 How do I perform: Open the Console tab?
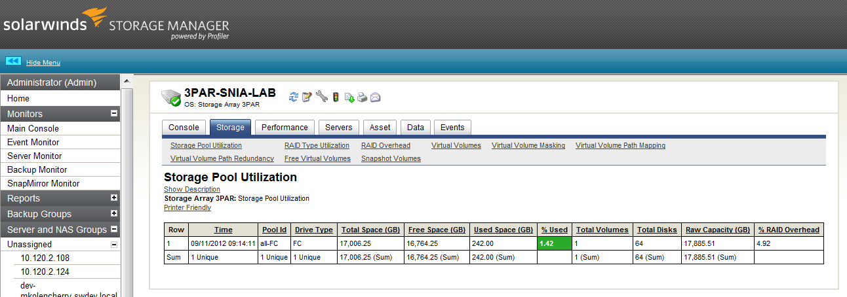(184, 128)
